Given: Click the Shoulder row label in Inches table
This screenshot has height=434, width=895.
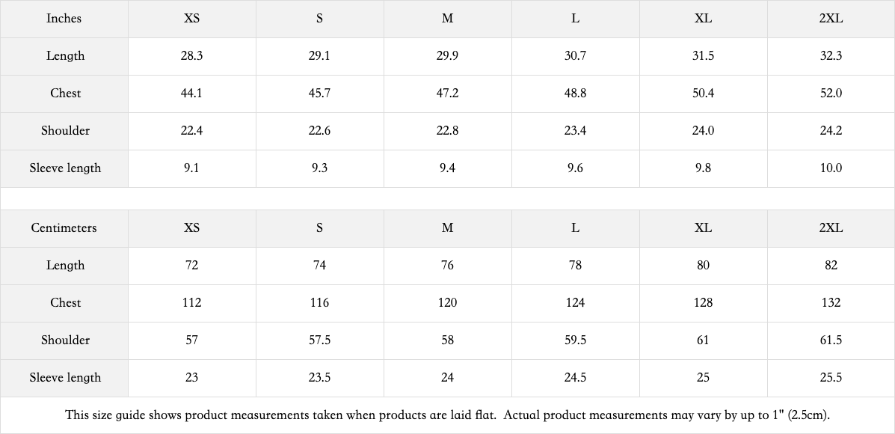Looking at the screenshot, I should [65, 131].
